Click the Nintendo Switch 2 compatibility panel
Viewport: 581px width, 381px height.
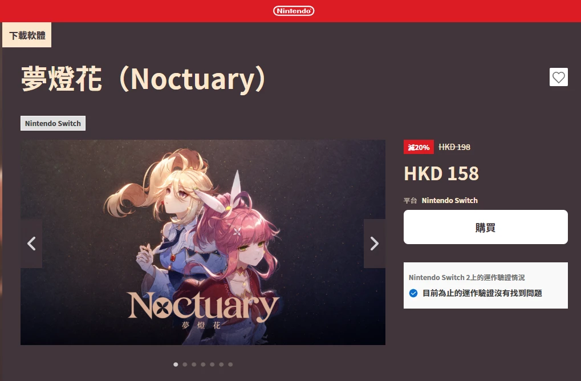[485, 285]
